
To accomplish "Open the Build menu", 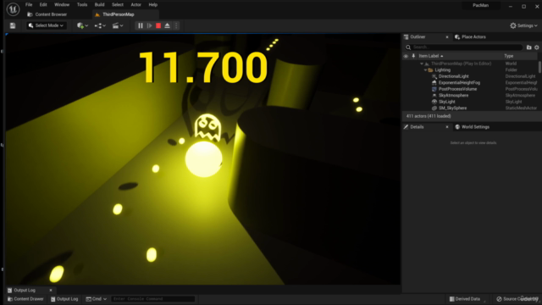I will [100, 5].
